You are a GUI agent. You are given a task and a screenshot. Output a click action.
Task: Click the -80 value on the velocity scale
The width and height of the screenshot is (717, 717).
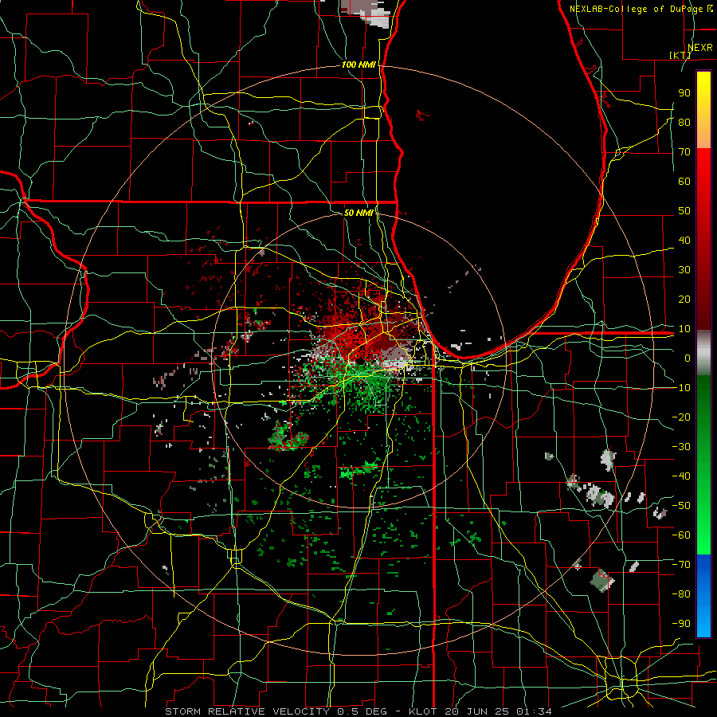pos(681,594)
